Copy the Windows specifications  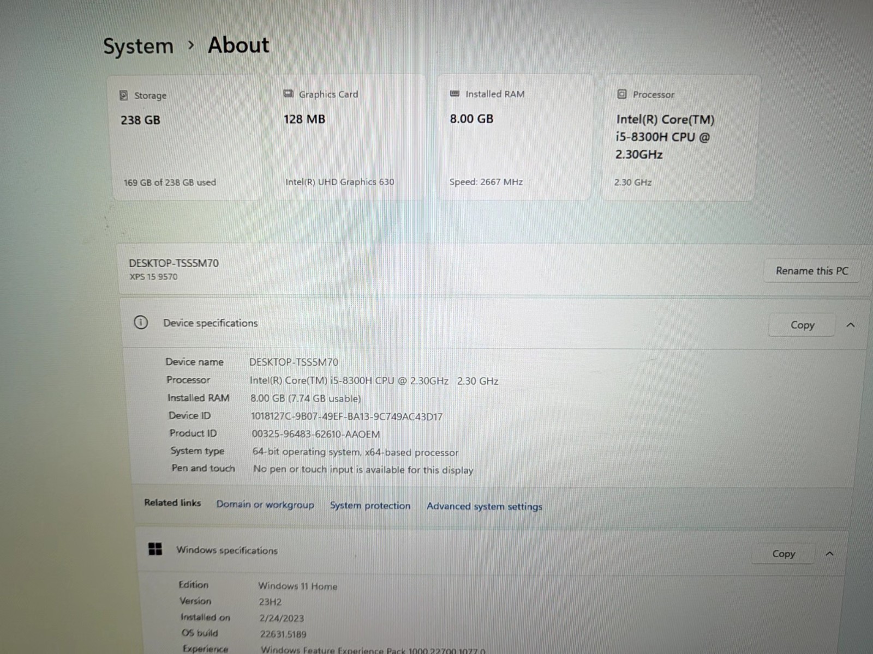pyautogui.click(x=784, y=554)
